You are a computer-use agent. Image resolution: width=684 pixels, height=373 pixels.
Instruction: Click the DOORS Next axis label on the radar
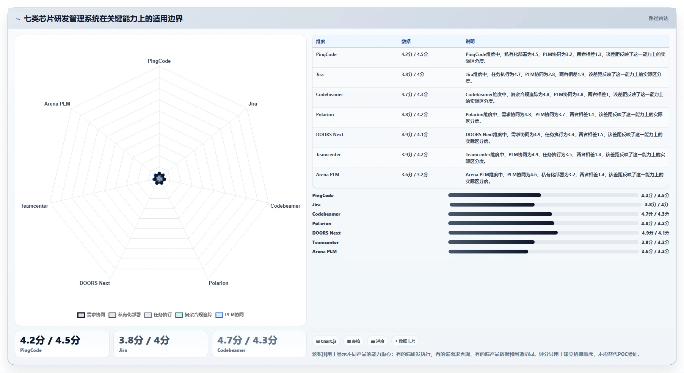pyautogui.click(x=95, y=283)
